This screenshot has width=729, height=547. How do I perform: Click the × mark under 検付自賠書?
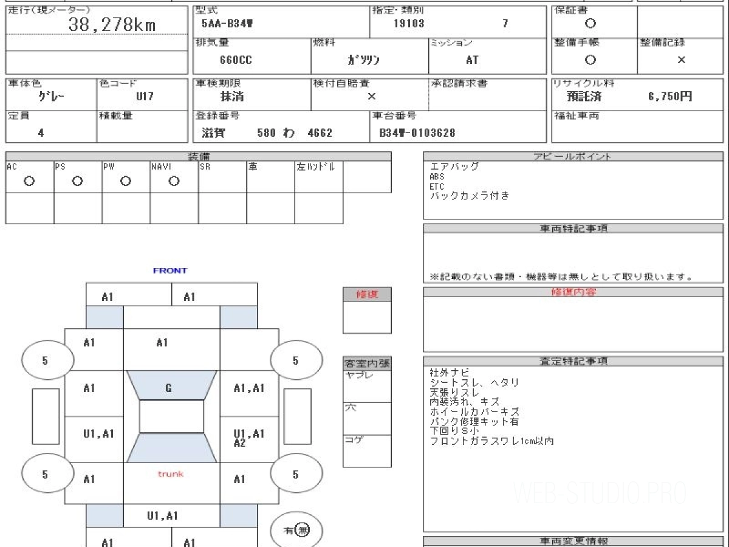pyautogui.click(x=371, y=96)
